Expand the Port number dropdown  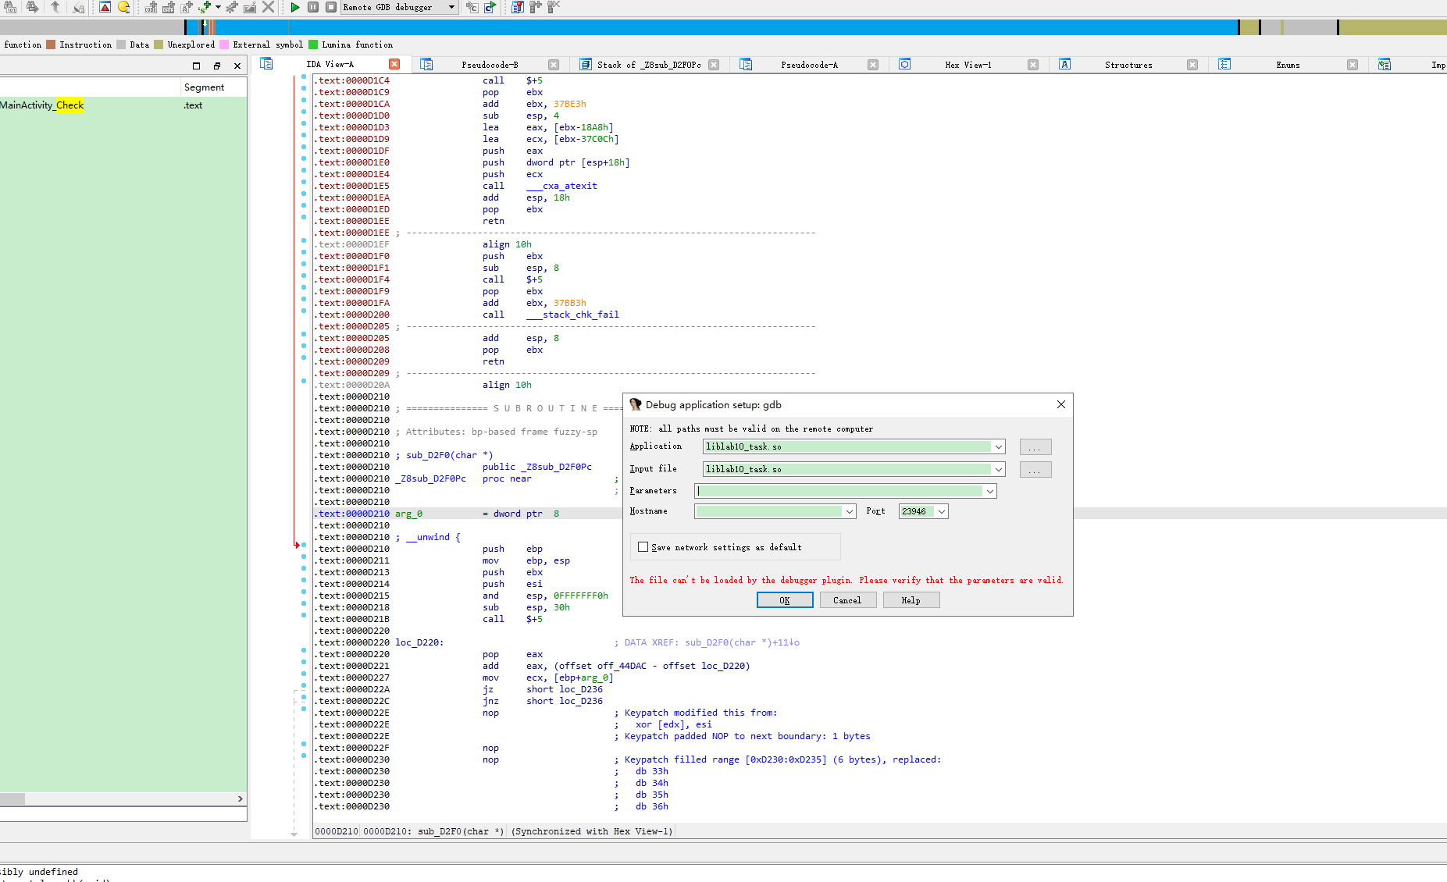pyautogui.click(x=942, y=512)
